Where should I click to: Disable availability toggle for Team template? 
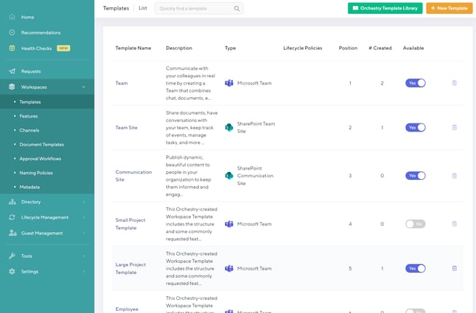point(415,83)
